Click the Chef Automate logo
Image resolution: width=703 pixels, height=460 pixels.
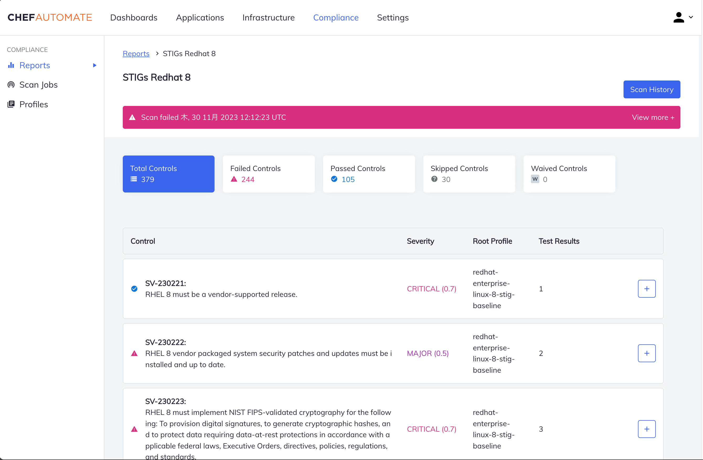[50, 17]
